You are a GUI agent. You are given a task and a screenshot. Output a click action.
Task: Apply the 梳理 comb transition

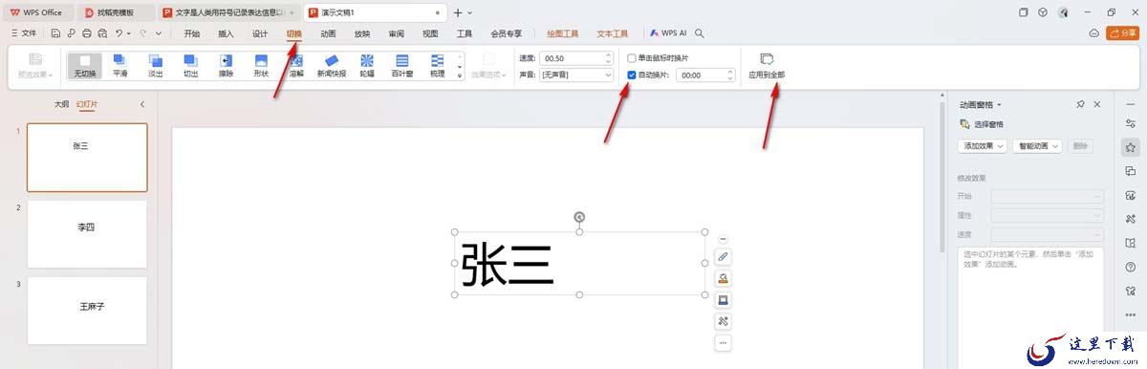437,65
